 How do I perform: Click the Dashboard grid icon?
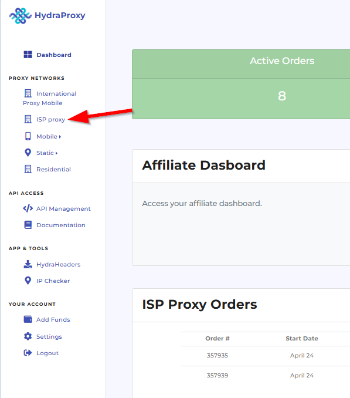click(x=28, y=55)
